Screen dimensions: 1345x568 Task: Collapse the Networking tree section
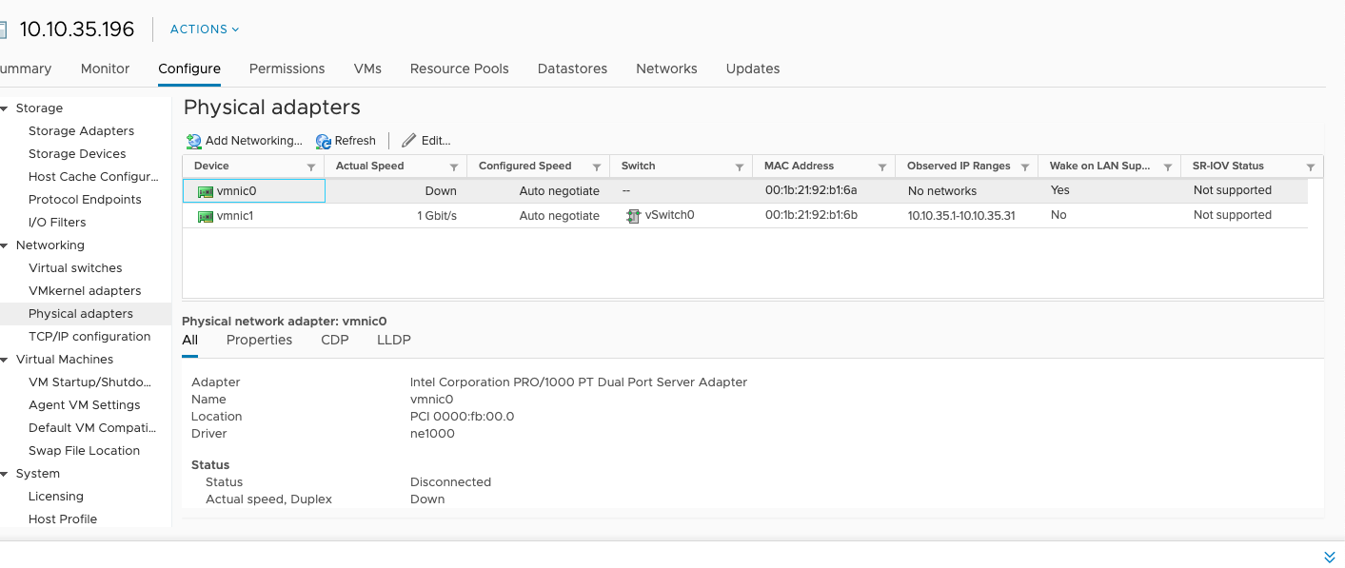(x=4, y=245)
